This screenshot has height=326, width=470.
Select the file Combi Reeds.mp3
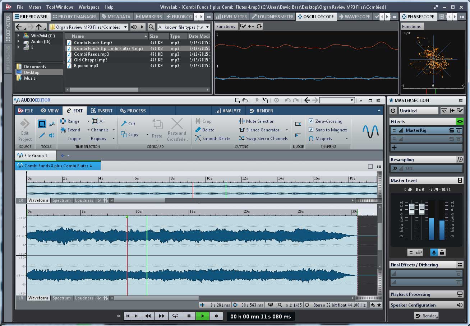91,54
